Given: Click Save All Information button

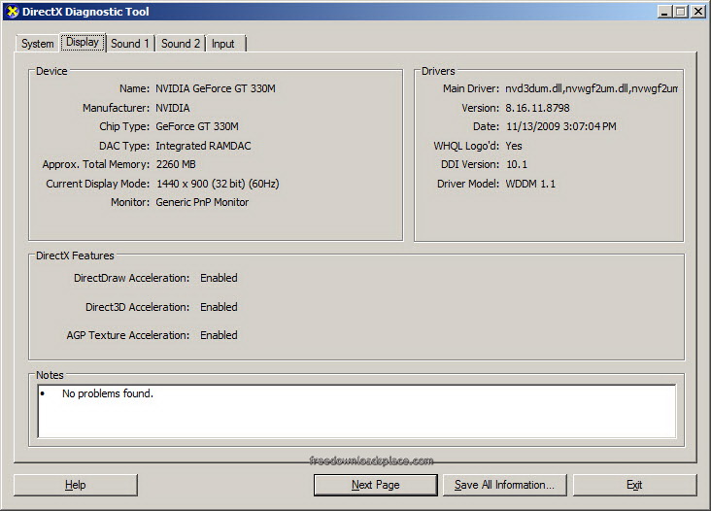Looking at the screenshot, I should click(504, 485).
